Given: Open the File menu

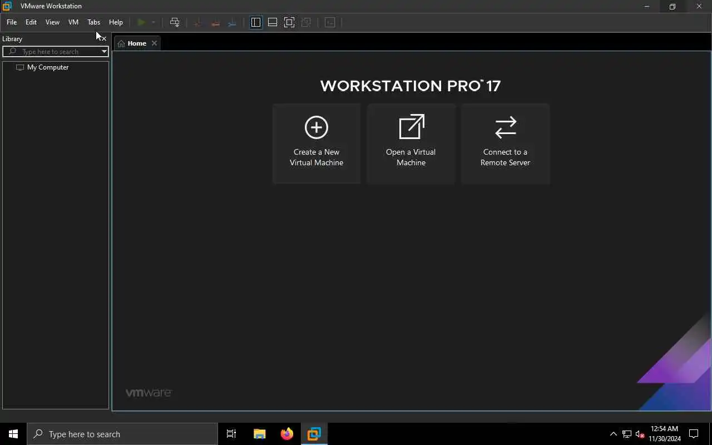Looking at the screenshot, I should coord(12,22).
